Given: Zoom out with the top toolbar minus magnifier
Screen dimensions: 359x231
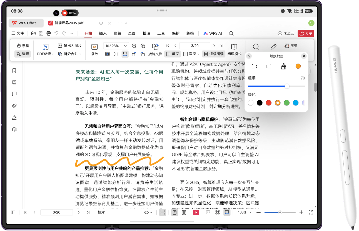Looking at the screenshot, I should click(x=134, y=46).
